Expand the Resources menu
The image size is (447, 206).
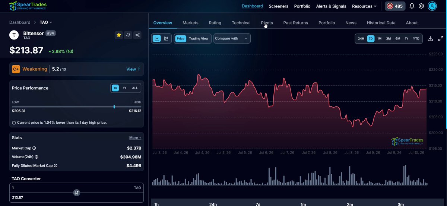(364, 6)
